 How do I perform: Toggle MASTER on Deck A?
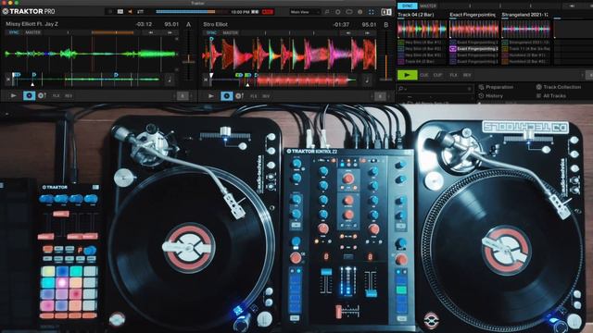(33, 33)
